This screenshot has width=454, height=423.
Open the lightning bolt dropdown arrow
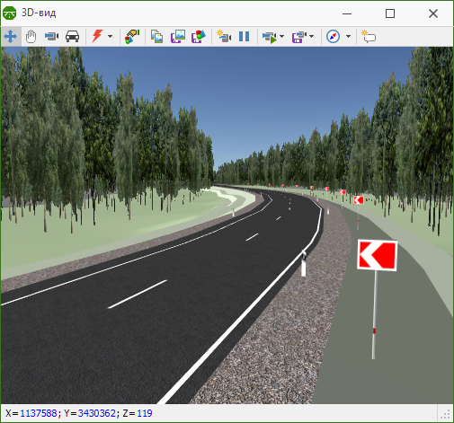[110, 37]
